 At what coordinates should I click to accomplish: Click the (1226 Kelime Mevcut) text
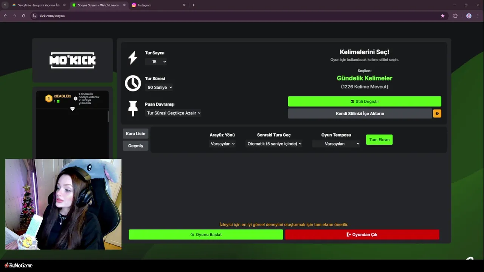[x=365, y=87]
